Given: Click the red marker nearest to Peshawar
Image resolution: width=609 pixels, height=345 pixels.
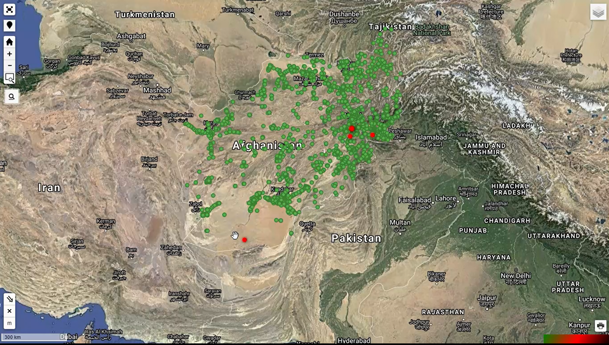Looking at the screenshot, I should [x=372, y=135].
